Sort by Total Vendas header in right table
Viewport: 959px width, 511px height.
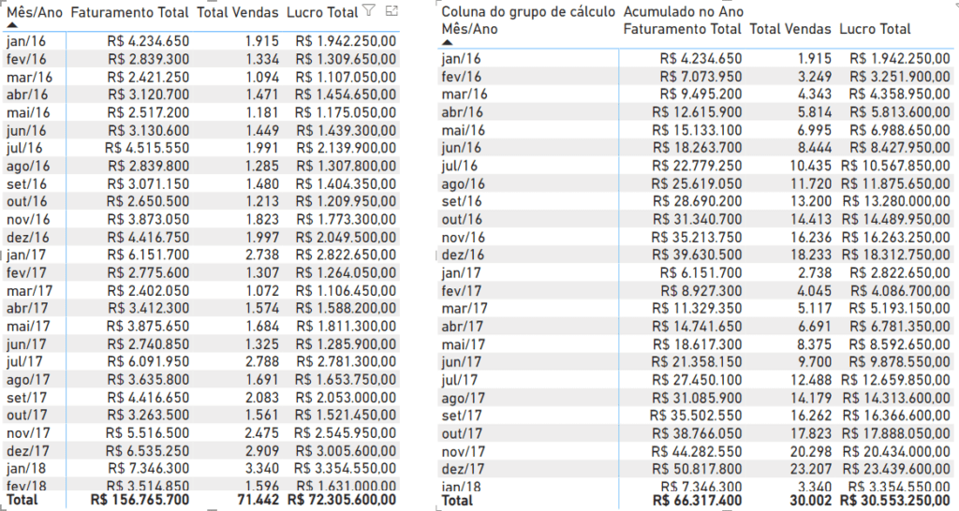click(790, 29)
